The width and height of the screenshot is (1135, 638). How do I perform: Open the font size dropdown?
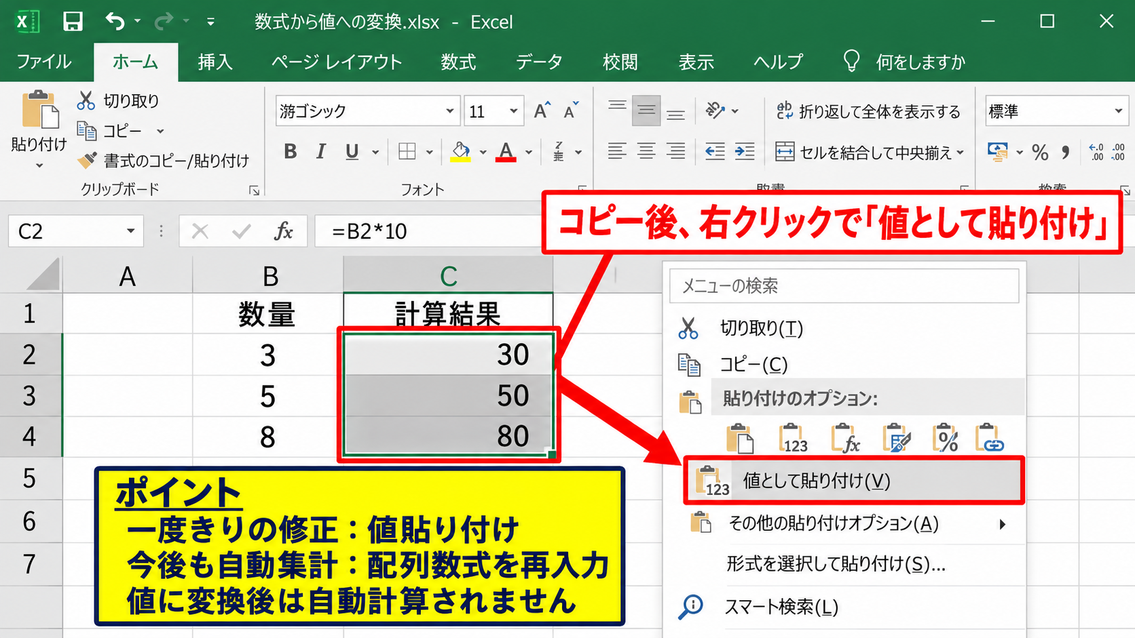pyautogui.click(x=513, y=111)
